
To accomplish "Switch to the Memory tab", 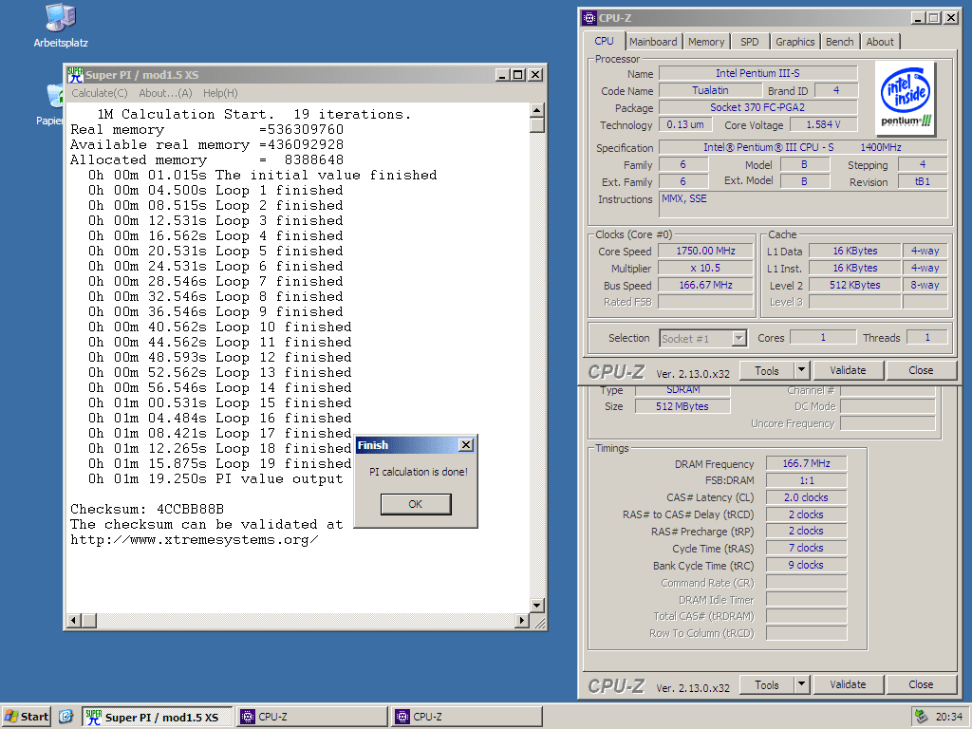I will point(706,42).
